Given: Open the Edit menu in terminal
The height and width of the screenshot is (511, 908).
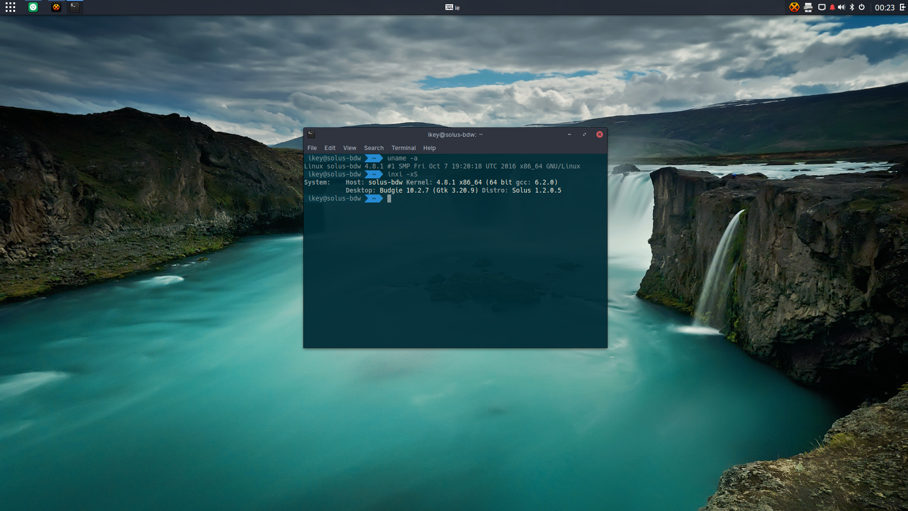Looking at the screenshot, I should [330, 148].
